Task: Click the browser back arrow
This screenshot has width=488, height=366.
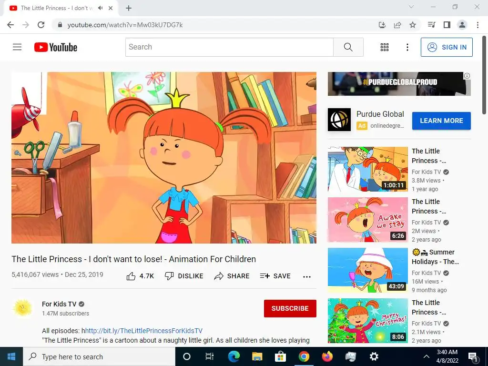Action: click(x=10, y=25)
